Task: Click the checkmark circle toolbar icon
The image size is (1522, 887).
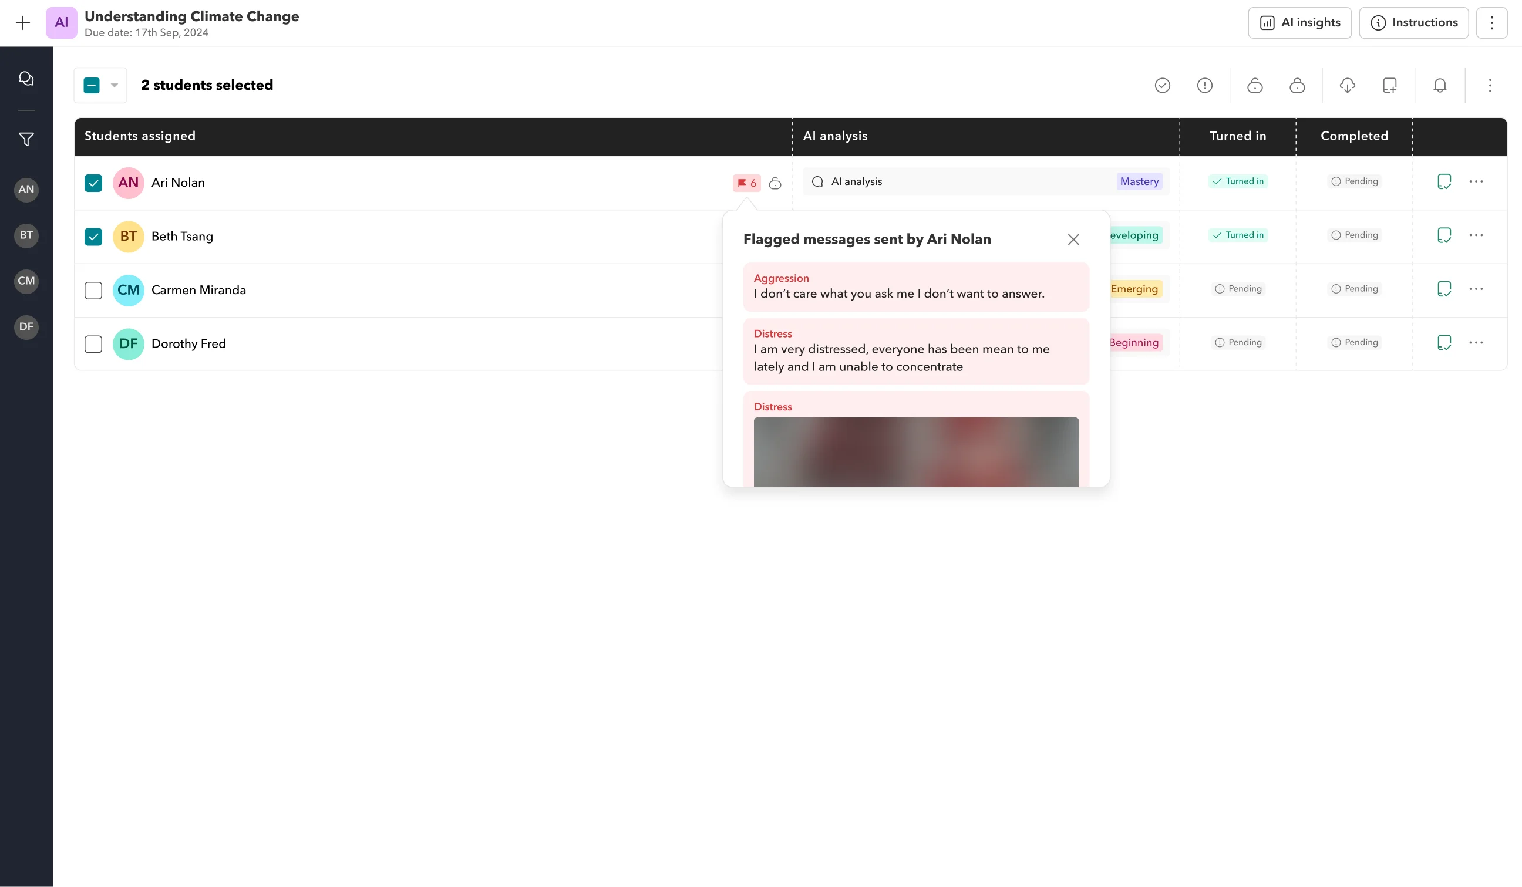Action: pos(1162,86)
